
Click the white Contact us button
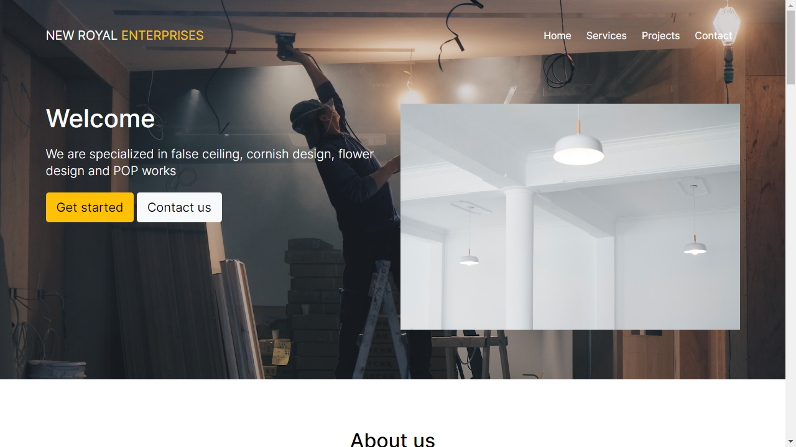(179, 207)
